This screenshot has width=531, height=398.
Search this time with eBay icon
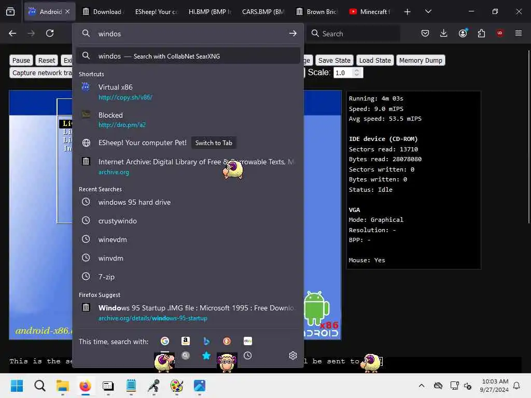pyautogui.click(x=247, y=341)
